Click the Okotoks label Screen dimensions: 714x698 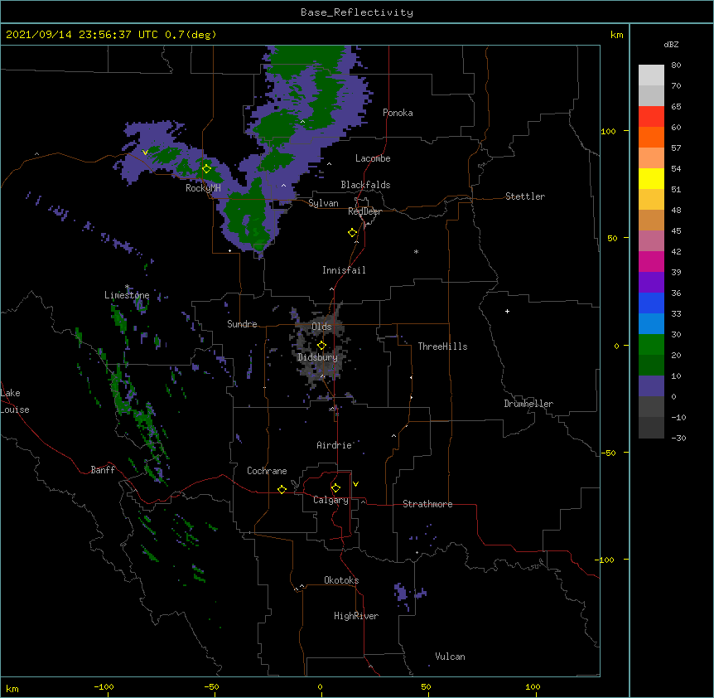pos(341,580)
